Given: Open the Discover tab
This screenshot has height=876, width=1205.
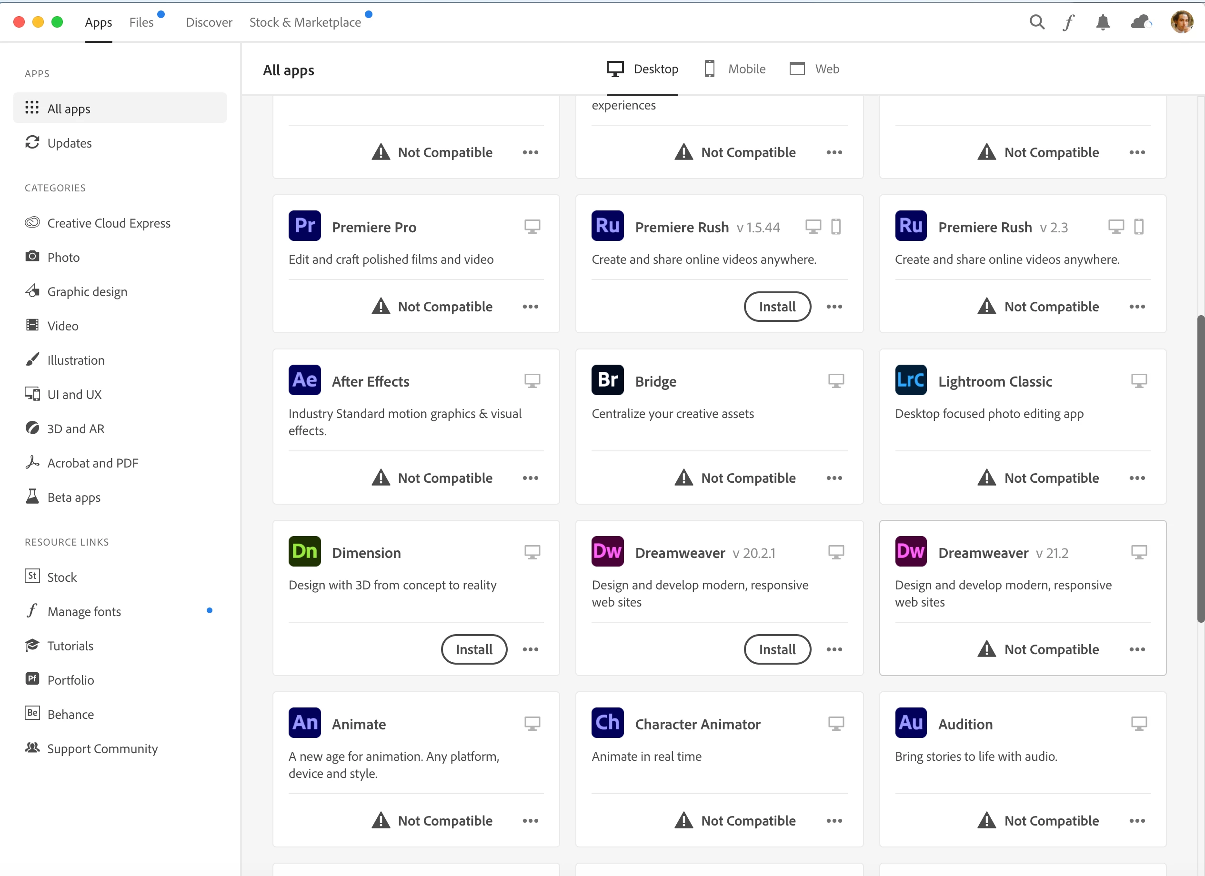Looking at the screenshot, I should coord(209,22).
